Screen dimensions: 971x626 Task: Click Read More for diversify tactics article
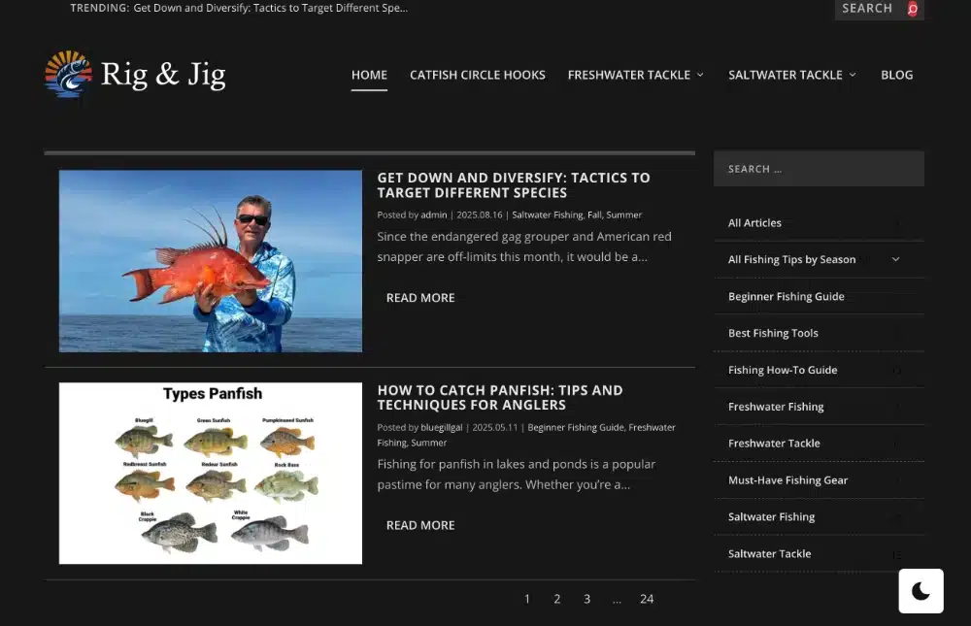click(x=420, y=298)
